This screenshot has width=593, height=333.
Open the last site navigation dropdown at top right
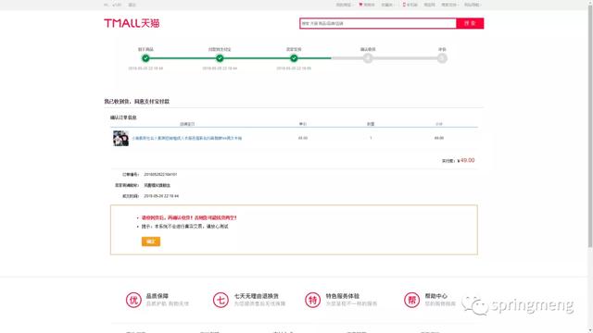[x=472, y=5]
